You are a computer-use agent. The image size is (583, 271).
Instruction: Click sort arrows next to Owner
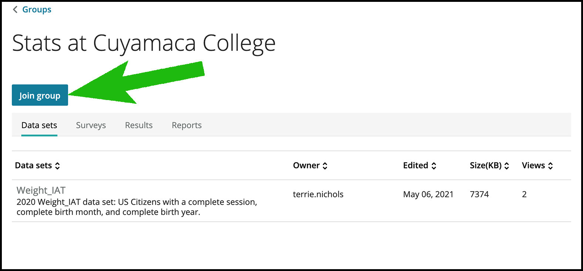325,166
